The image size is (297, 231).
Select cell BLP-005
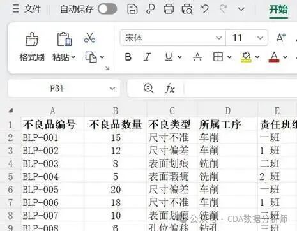[x=52, y=190]
